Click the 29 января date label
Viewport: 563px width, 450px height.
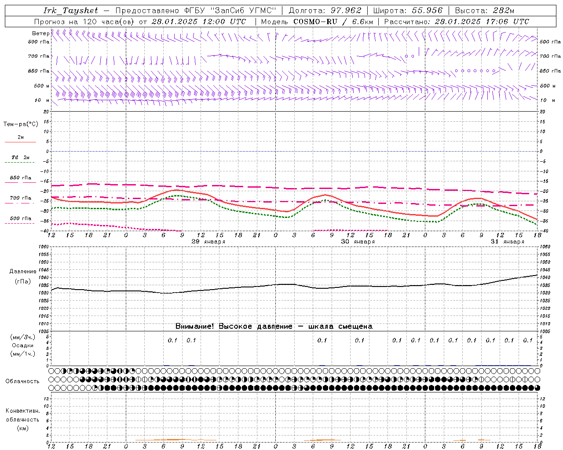pos(208,242)
